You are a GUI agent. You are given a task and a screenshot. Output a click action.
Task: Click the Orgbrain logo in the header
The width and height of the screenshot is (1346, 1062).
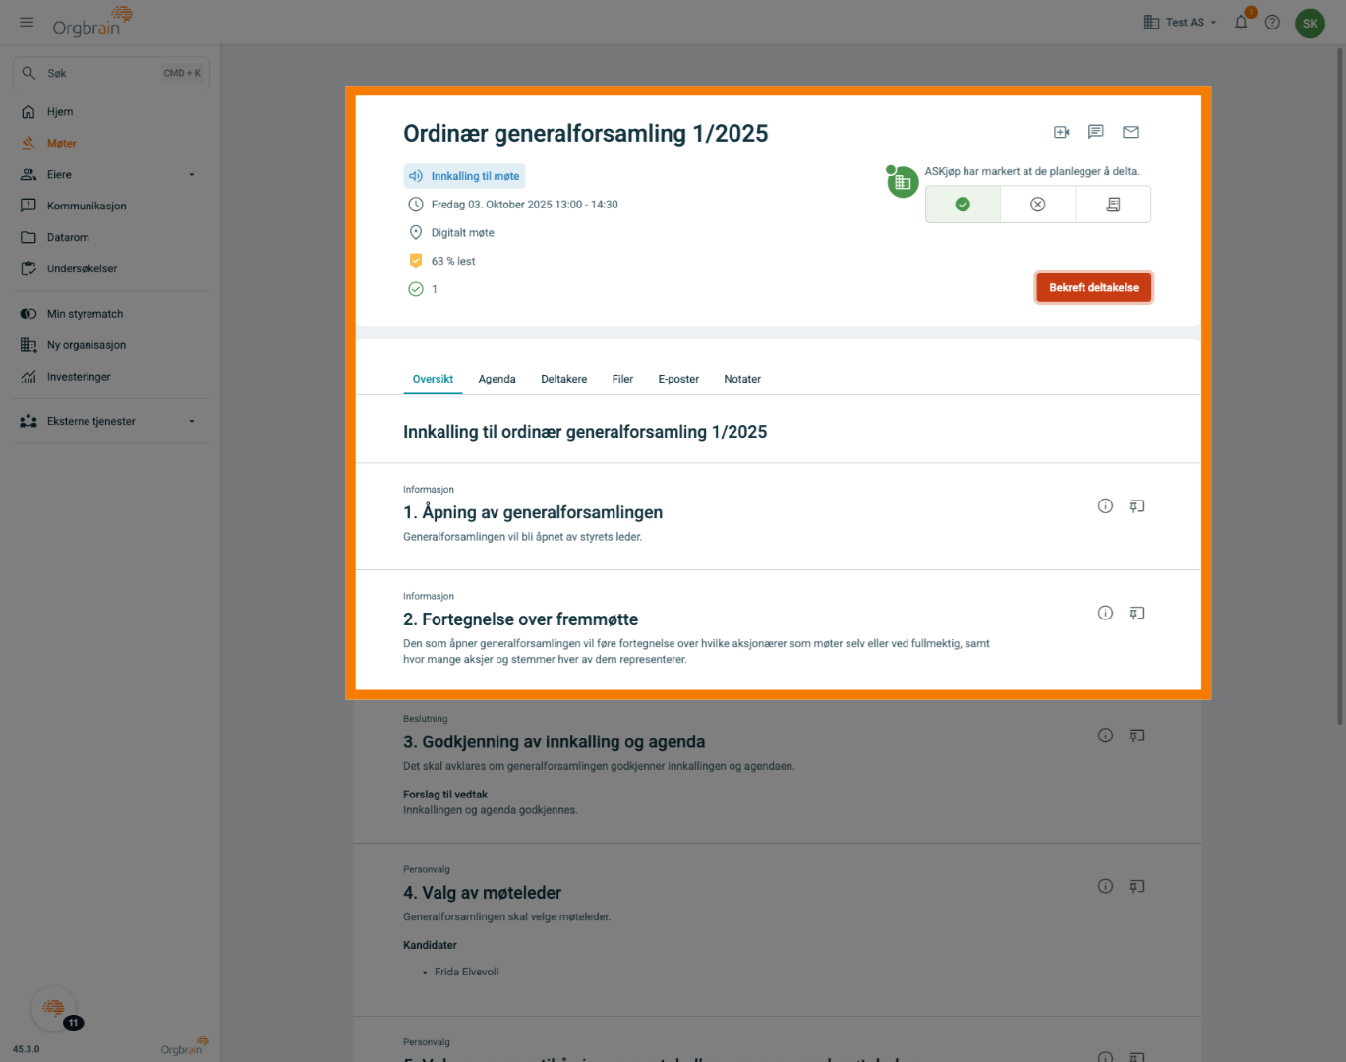pos(92,22)
